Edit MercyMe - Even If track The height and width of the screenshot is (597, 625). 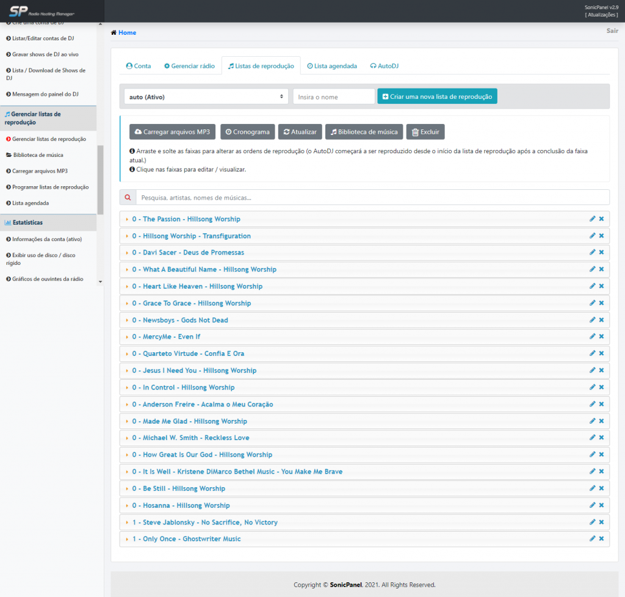click(592, 337)
